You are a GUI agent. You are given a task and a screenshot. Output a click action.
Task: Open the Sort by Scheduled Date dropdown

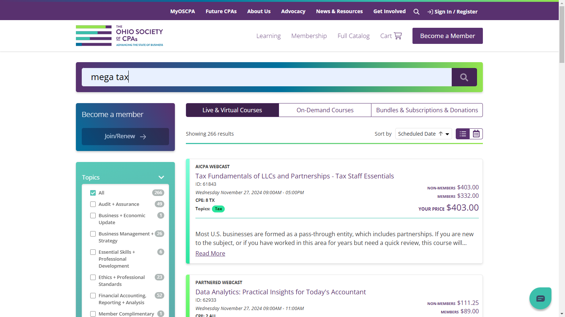(423, 134)
